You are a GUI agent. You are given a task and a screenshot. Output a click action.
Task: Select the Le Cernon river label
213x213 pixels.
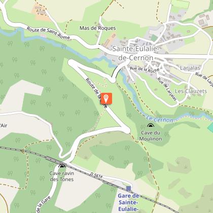[160, 119]
